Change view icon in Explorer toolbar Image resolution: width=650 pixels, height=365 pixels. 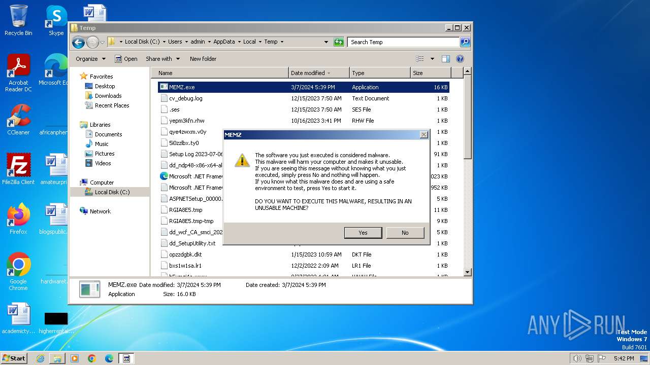click(420, 59)
